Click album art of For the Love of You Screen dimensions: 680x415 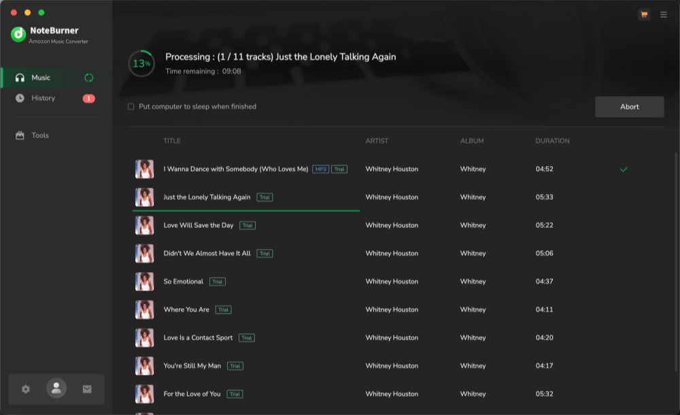coord(144,394)
